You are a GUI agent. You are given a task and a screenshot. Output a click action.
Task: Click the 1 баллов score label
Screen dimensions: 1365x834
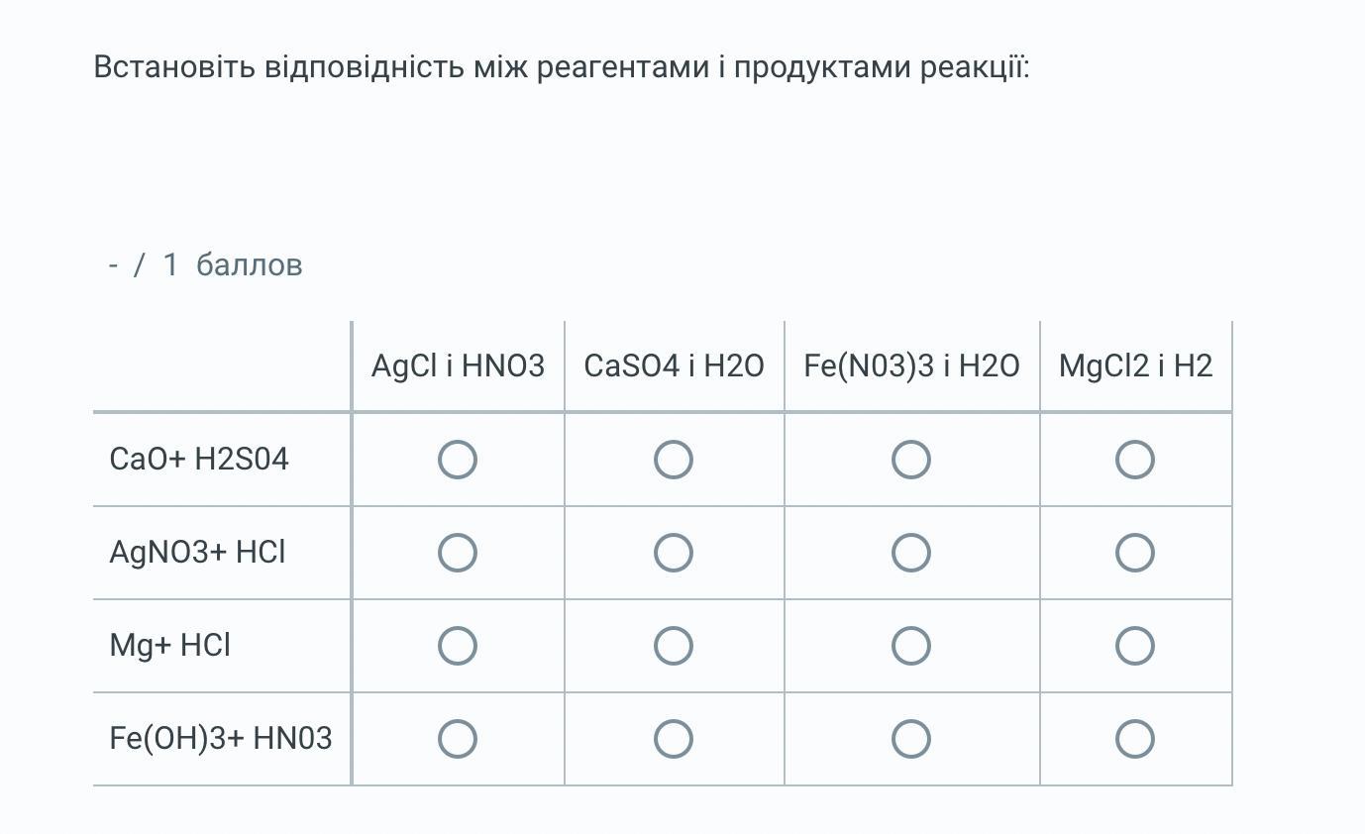[232, 265]
